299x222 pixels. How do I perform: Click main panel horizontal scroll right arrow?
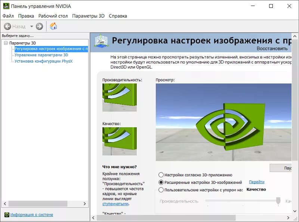click(288, 218)
